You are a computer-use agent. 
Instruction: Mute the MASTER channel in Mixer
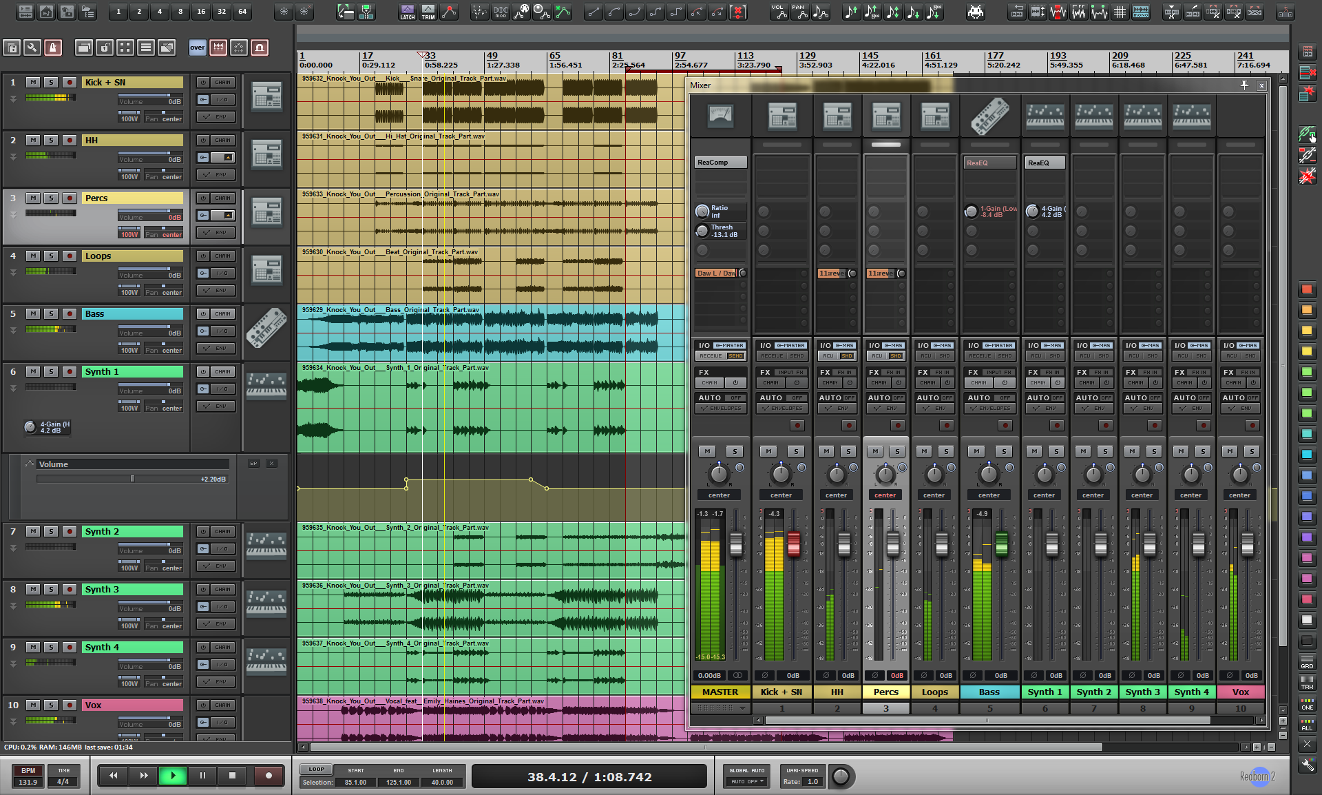point(707,451)
